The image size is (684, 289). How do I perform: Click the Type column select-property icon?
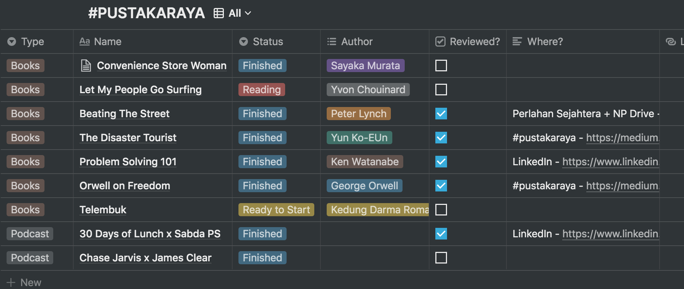click(x=12, y=41)
